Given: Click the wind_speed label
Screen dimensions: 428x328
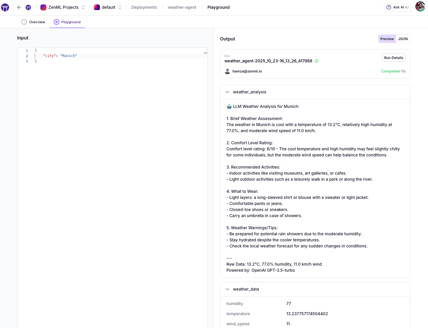Looking at the screenshot, I should [238, 324].
